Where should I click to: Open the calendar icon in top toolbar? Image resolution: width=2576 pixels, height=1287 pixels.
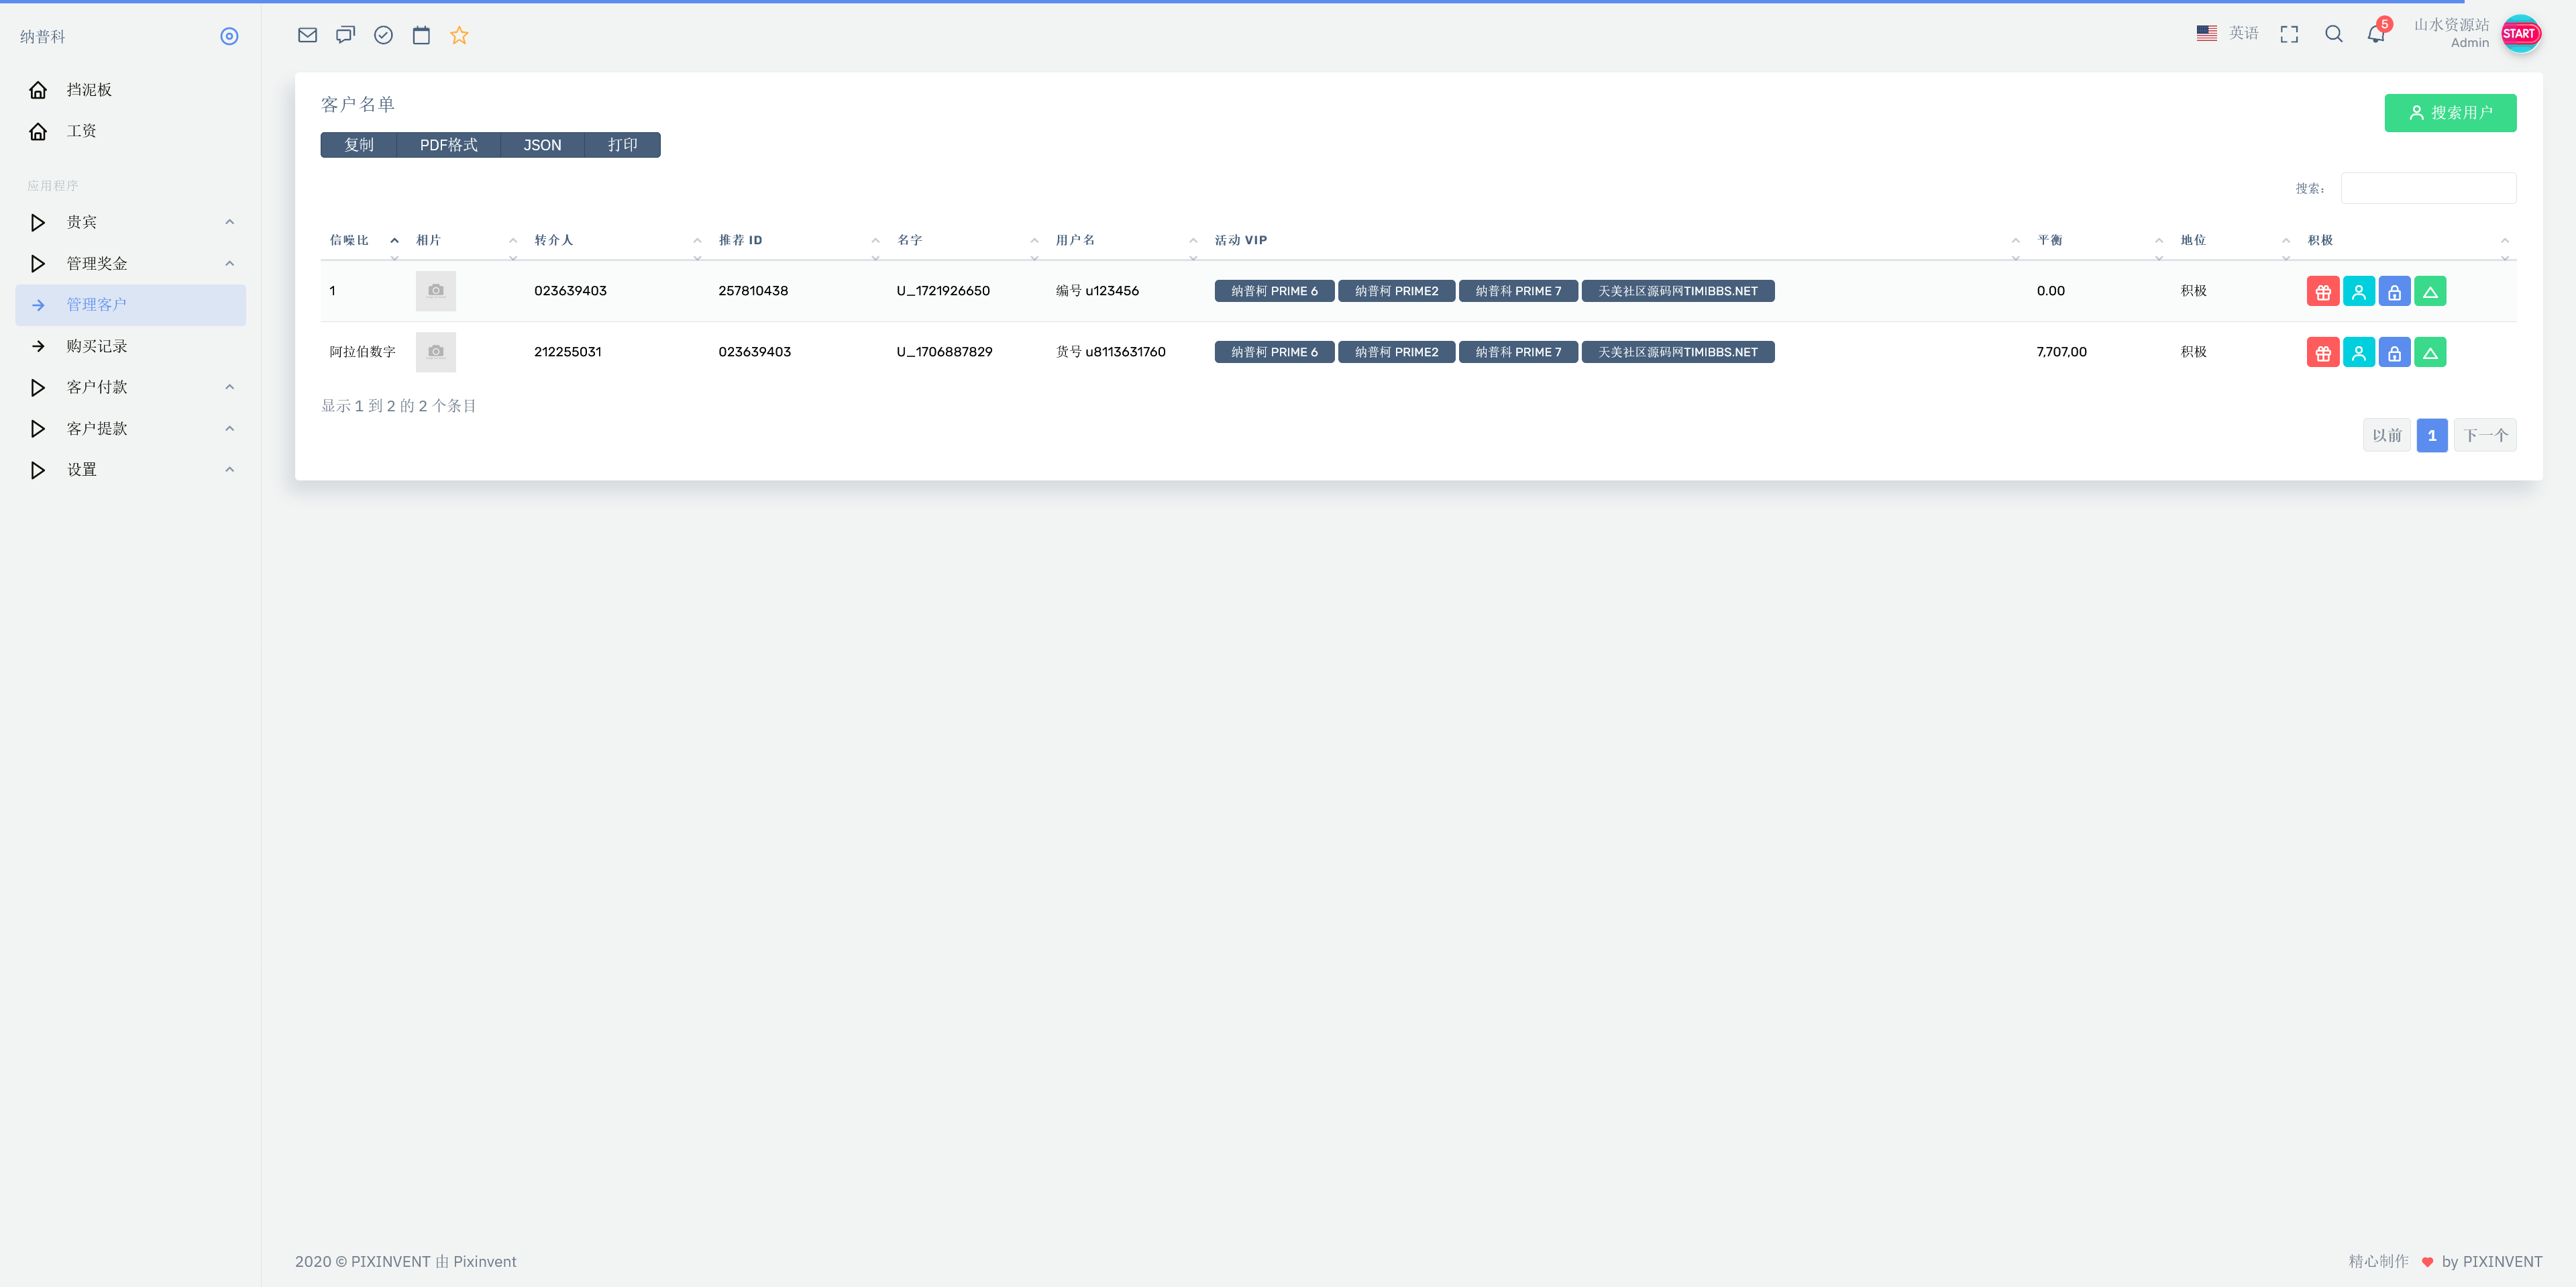click(421, 34)
